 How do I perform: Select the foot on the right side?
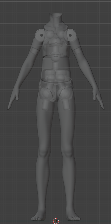pyautogui.click(x=73, y=216)
